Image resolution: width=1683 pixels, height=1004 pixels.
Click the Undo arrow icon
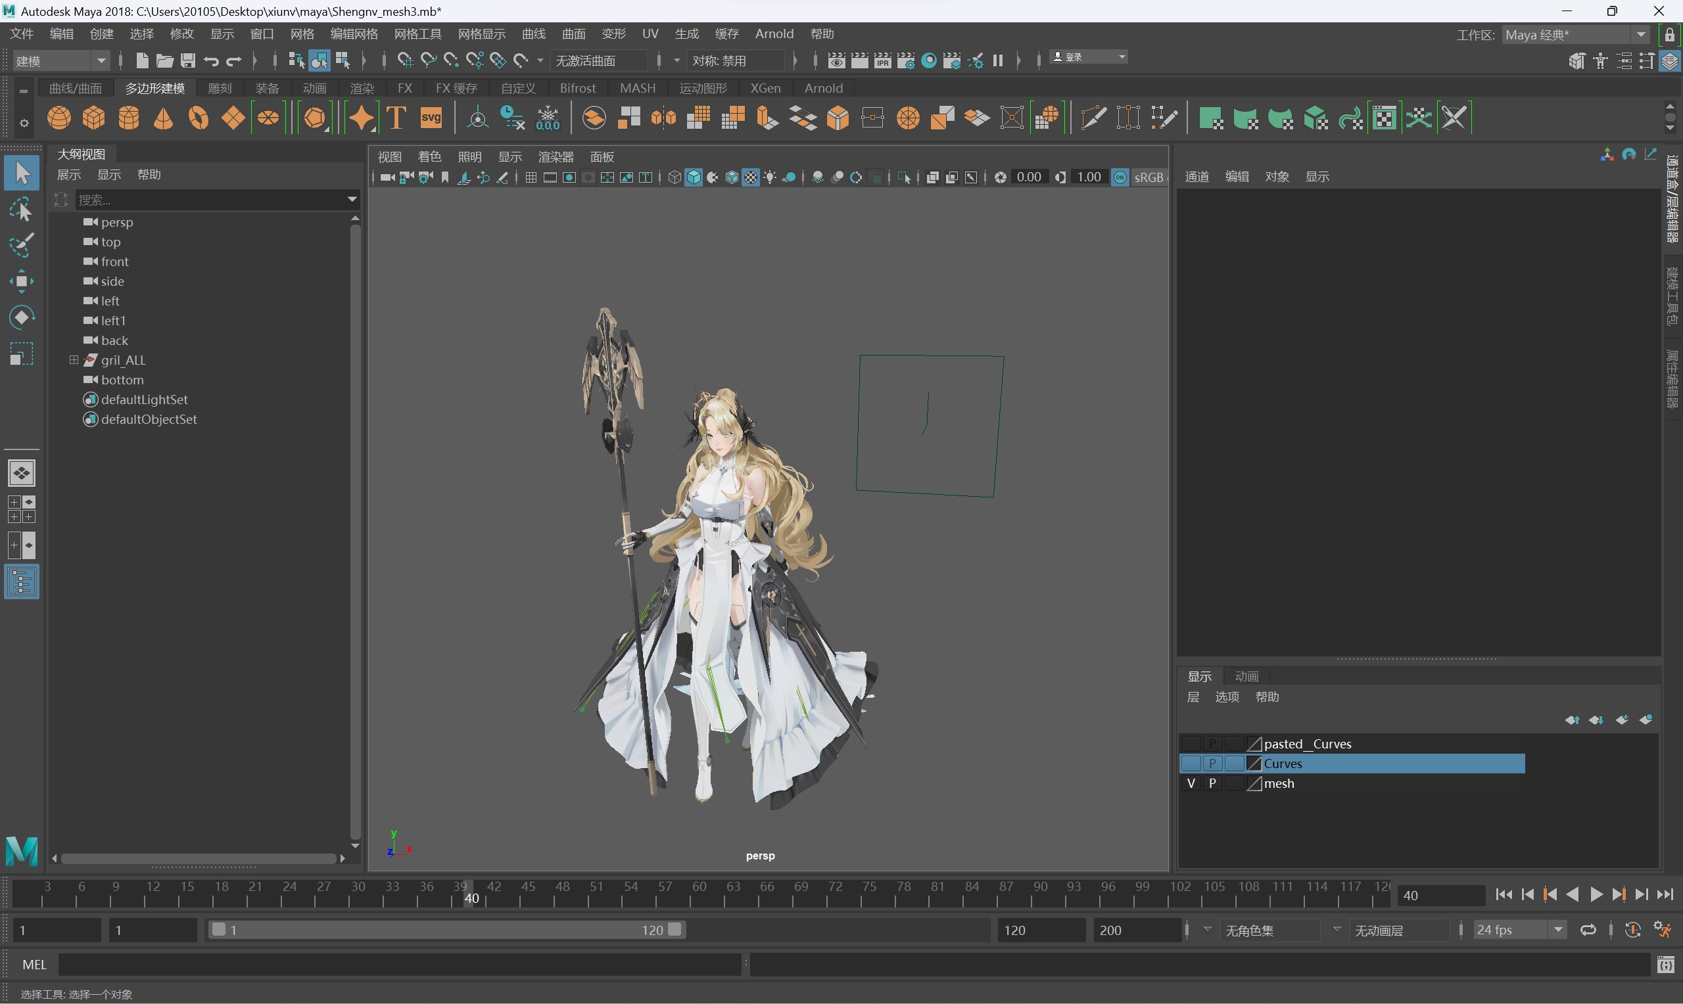211,61
